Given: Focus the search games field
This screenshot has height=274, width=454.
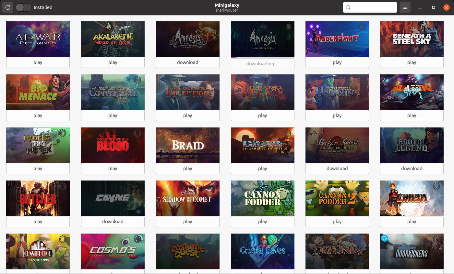Looking at the screenshot, I should point(370,7).
